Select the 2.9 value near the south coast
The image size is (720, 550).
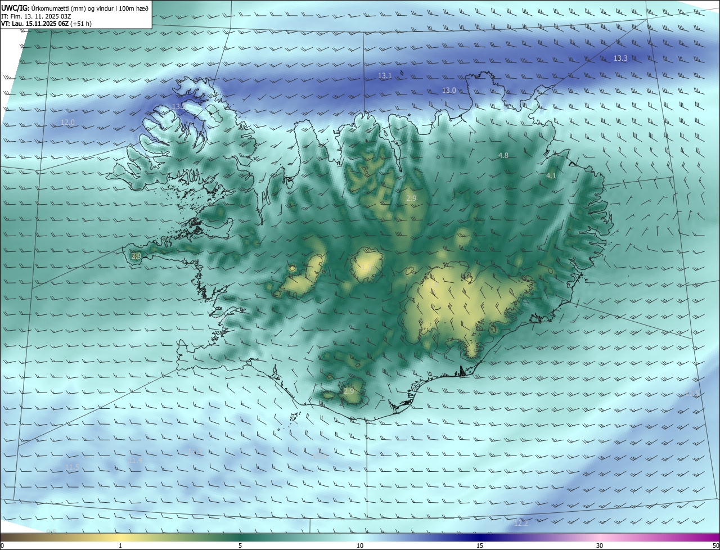click(x=349, y=391)
